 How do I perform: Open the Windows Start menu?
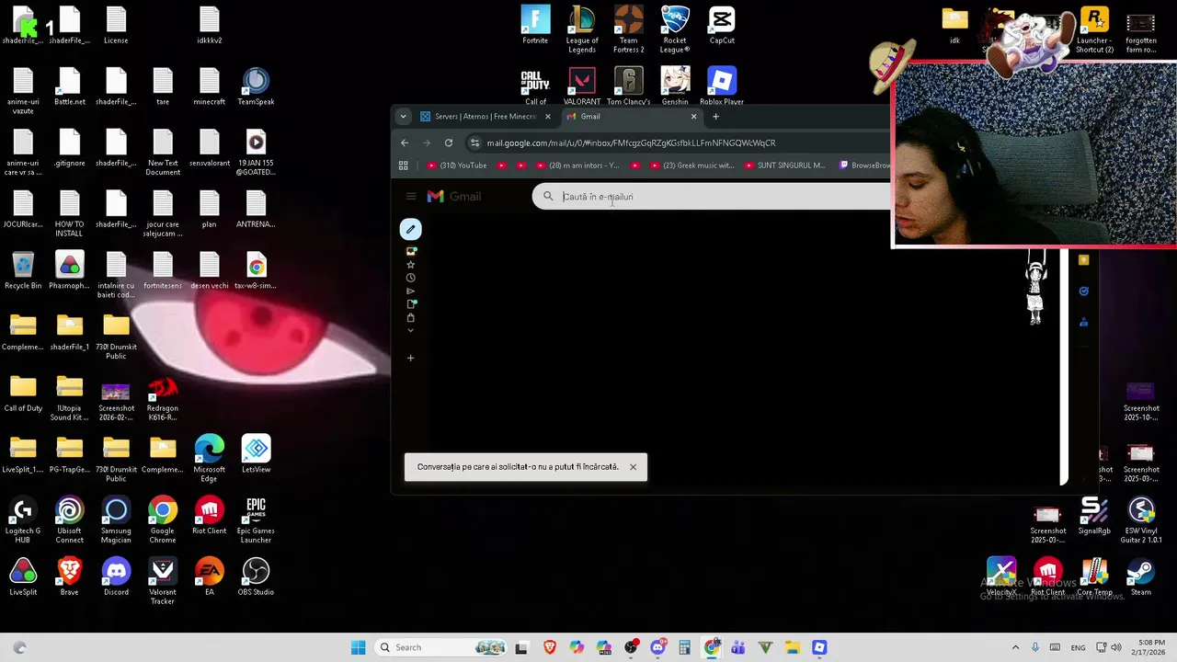pos(358,647)
